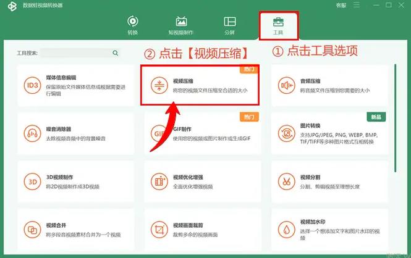Open the 噪音消除器 tool title

pos(59,129)
